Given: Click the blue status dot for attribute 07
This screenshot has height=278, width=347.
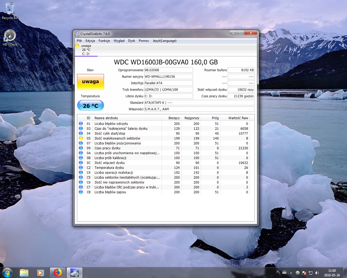Looking at the screenshot, I should pyautogui.click(x=81, y=143).
